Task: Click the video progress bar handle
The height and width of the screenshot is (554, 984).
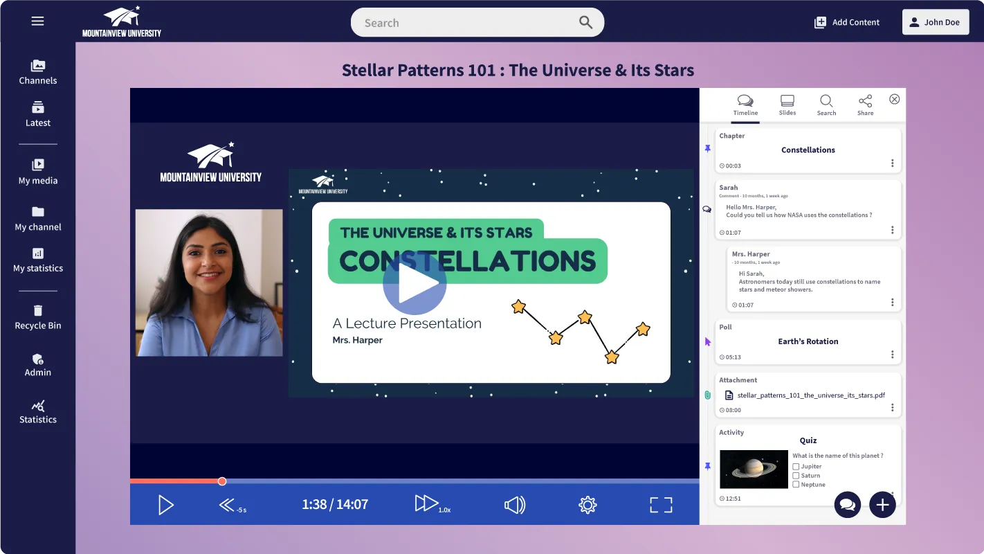Action: [x=222, y=481]
